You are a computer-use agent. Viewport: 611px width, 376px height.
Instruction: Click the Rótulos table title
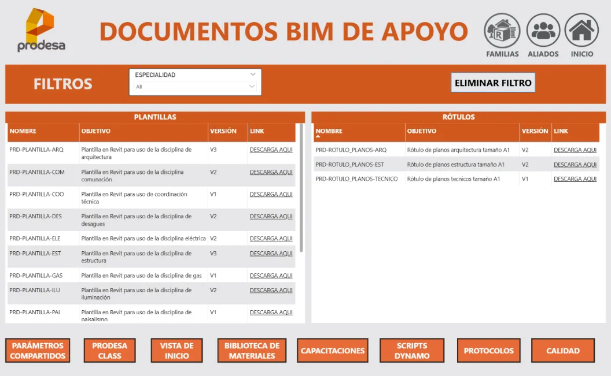click(458, 117)
